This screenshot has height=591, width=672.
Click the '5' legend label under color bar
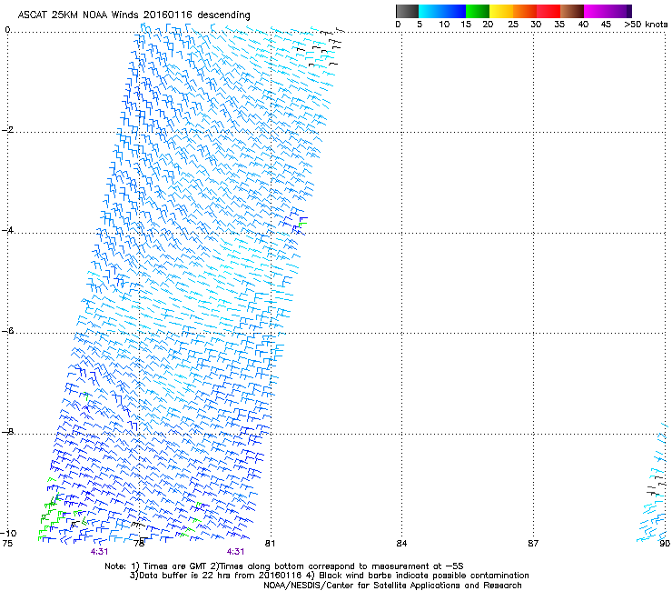coord(420,25)
